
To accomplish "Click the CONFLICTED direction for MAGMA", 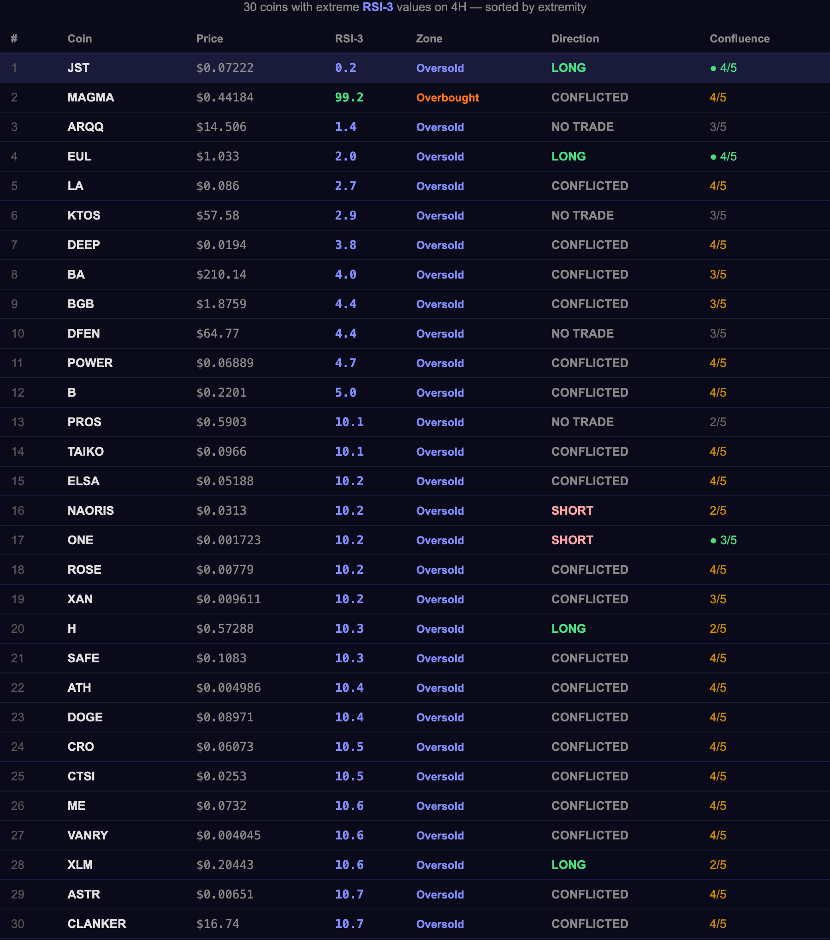I will coord(590,98).
